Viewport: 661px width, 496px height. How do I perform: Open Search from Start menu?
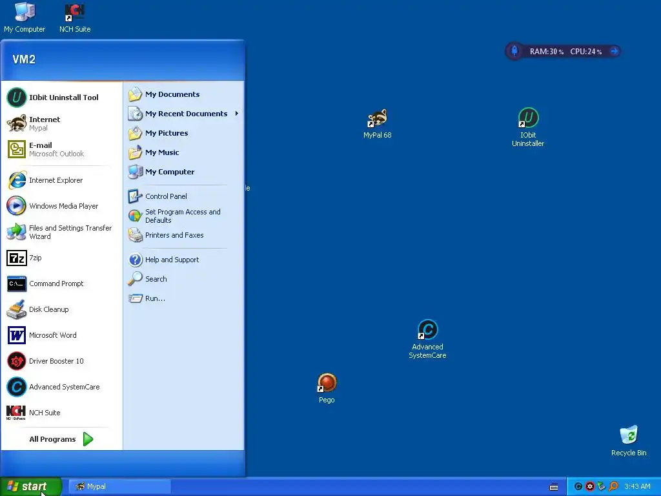coord(184,279)
